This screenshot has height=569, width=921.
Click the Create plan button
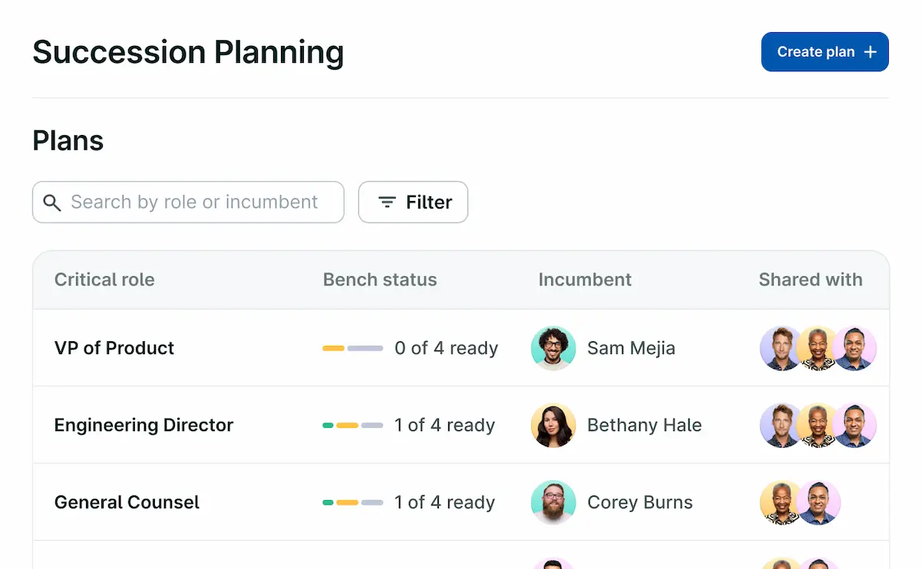tap(824, 52)
